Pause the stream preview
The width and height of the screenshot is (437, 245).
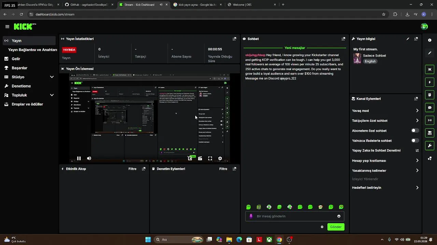point(79,158)
